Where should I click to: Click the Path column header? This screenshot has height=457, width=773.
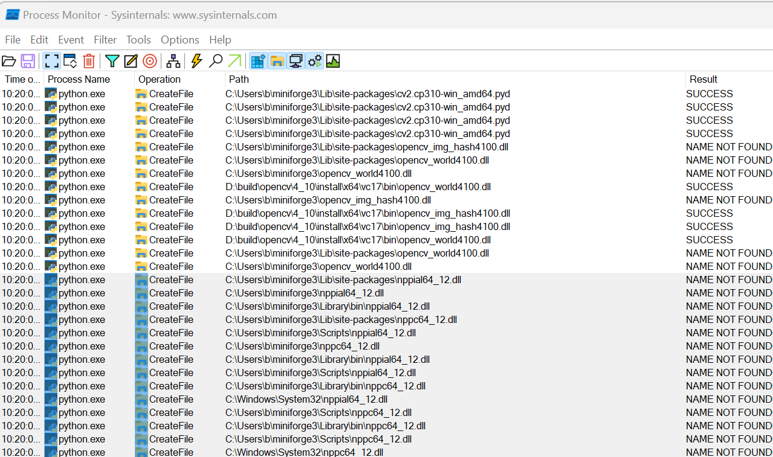click(455, 79)
